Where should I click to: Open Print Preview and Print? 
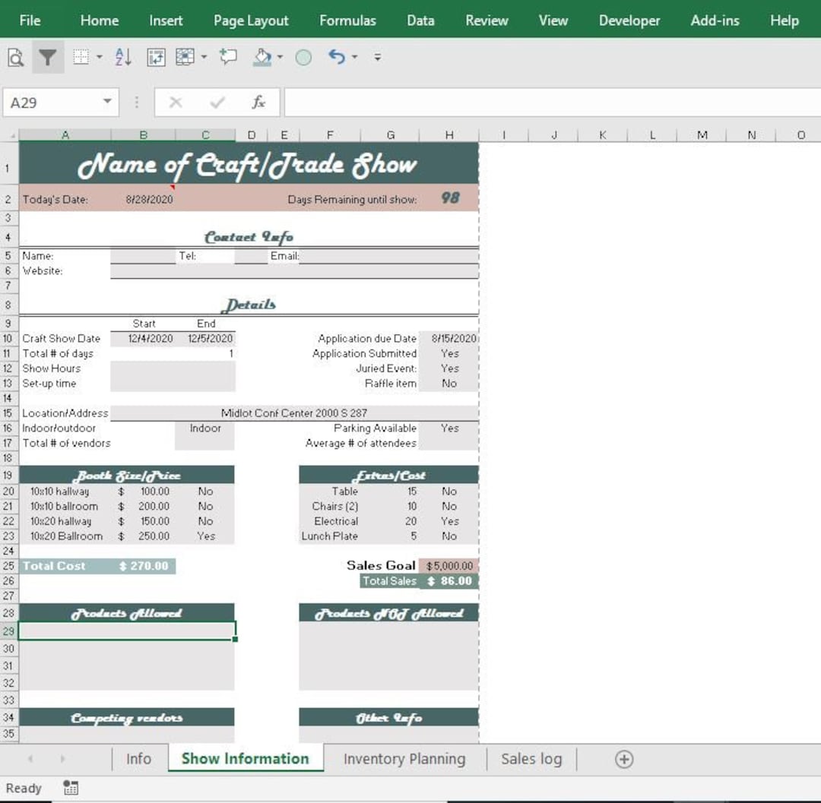(16, 56)
